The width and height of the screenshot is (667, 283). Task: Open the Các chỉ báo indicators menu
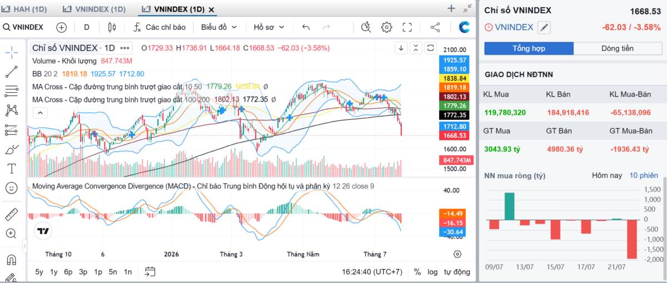(x=159, y=27)
